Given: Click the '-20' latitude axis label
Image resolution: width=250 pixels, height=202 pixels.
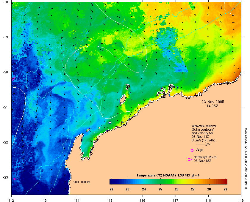Looking at the screenshot, I should click(x=5, y=72).
